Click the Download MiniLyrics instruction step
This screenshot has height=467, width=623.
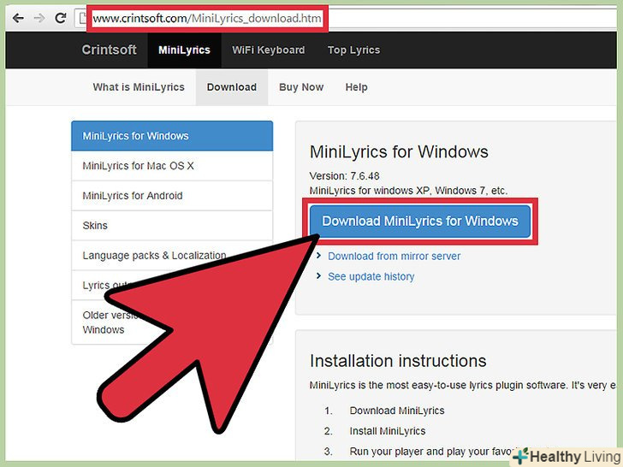[397, 411]
